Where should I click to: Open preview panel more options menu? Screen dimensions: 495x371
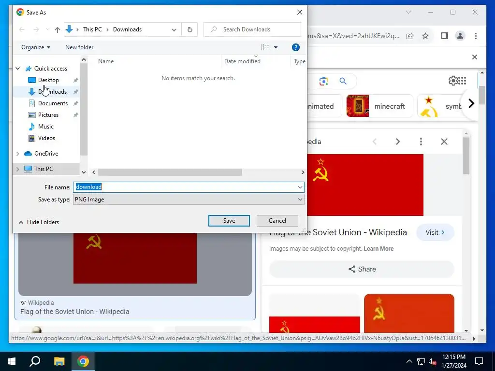coord(421,142)
